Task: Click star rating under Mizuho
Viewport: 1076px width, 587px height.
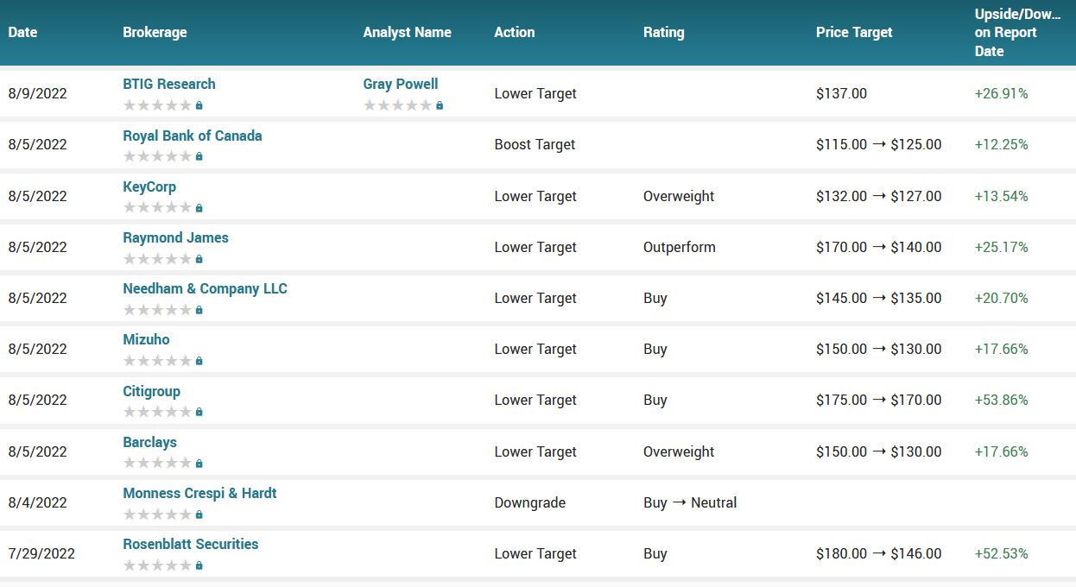Action: [x=157, y=361]
